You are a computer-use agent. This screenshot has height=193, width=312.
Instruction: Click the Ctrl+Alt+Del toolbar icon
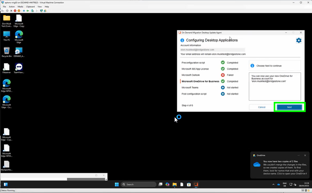(x=3, y=11)
